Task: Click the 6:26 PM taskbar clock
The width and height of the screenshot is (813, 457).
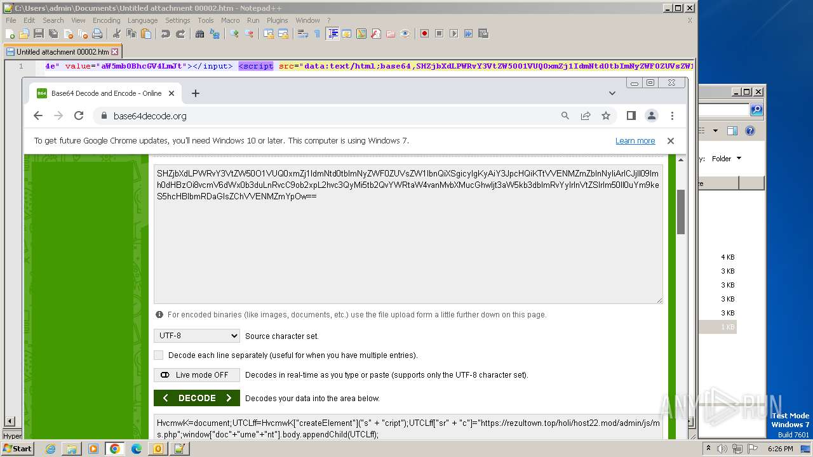Action: click(x=780, y=448)
